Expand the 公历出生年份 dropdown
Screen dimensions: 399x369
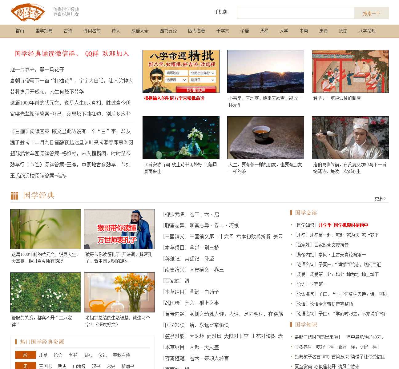202,73
